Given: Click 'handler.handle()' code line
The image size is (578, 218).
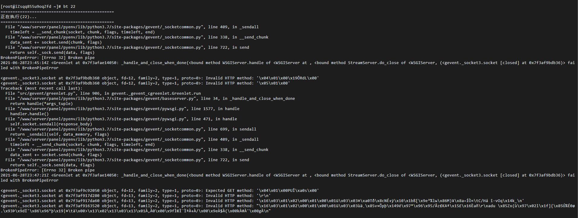Looking at the screenshot, I should pyautogui.click(x=30, y=114).
